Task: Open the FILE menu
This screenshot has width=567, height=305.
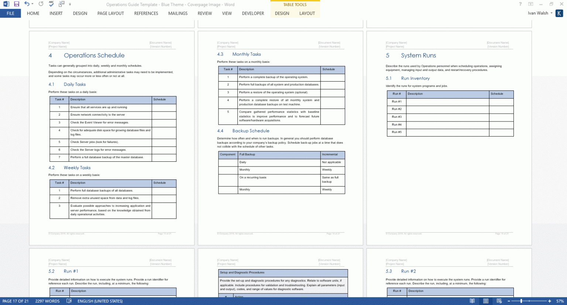Action: [10, 13]
